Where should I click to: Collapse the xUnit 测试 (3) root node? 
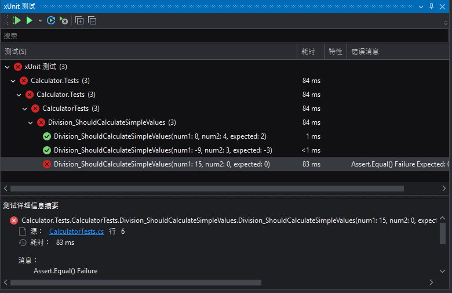click(8, 67)
